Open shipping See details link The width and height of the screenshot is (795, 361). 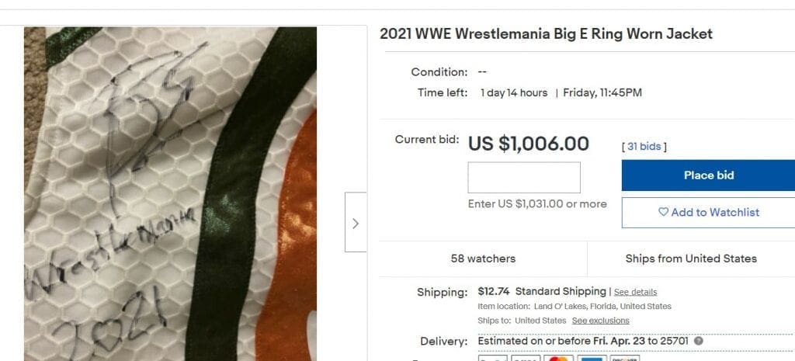(635, 292)
